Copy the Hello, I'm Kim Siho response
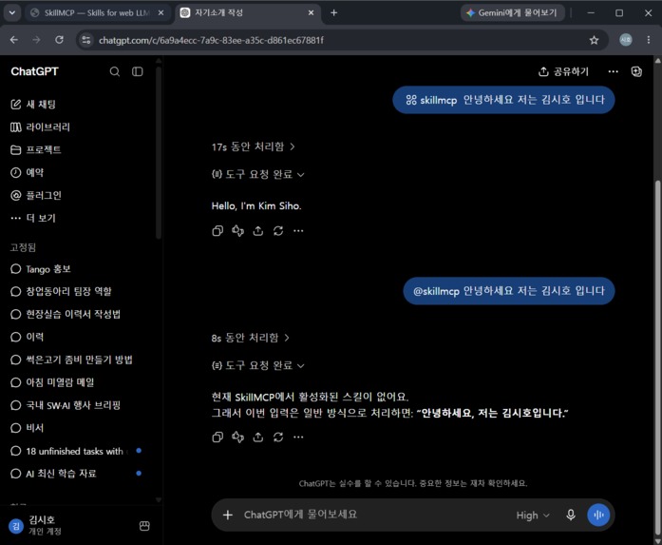662x545 pixels. (x=218, y=231)
